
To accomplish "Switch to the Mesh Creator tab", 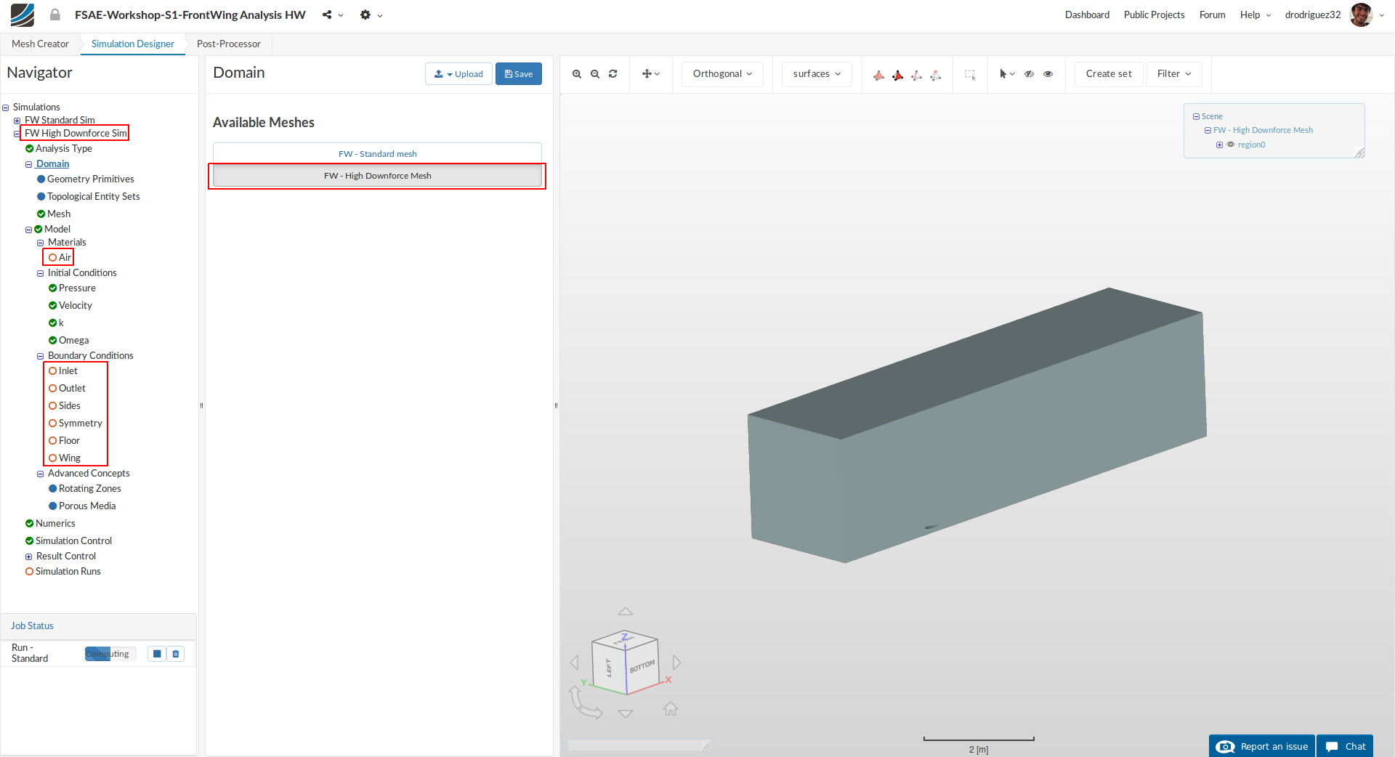I will (40, 44).
